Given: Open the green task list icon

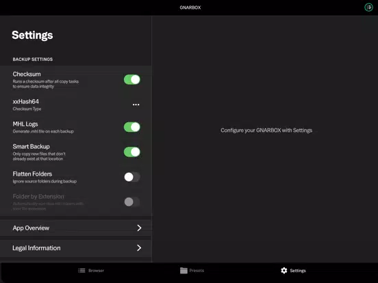Looking at the screenshot, I should pos(368,8).
